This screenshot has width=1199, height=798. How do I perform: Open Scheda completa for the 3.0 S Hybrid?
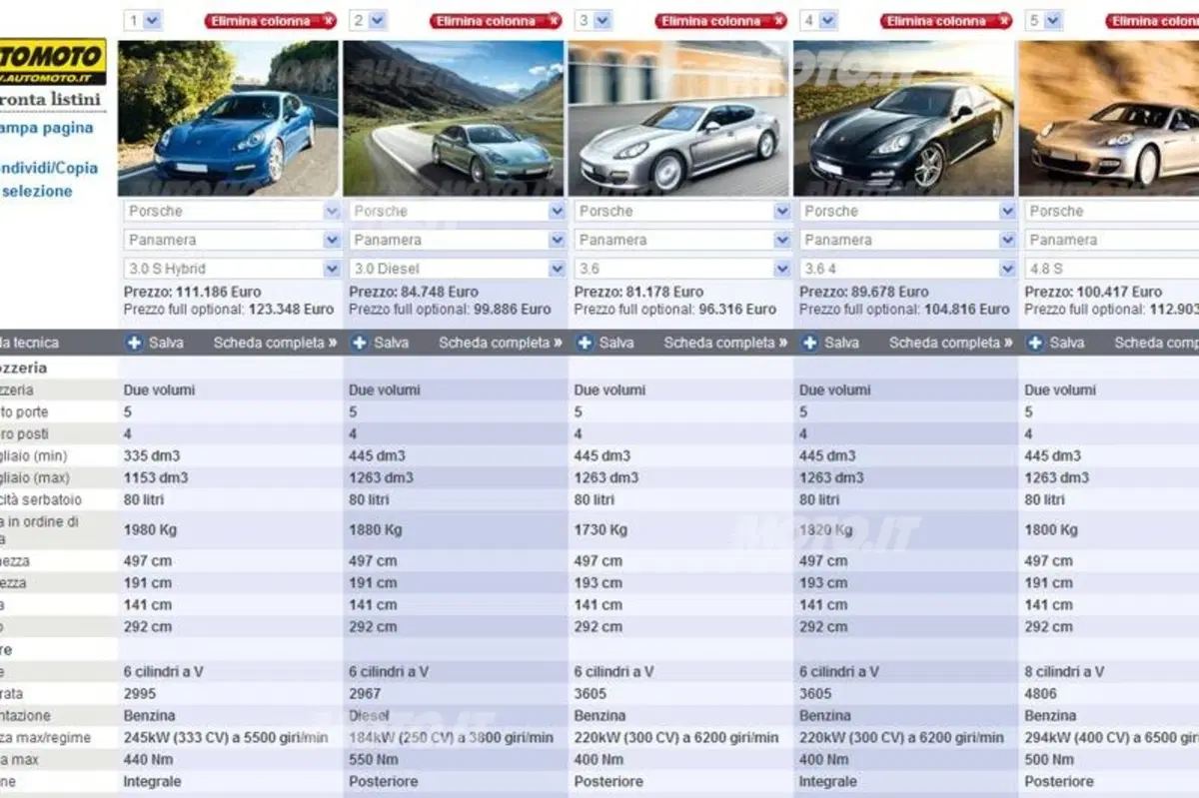(x=275, y=343)
